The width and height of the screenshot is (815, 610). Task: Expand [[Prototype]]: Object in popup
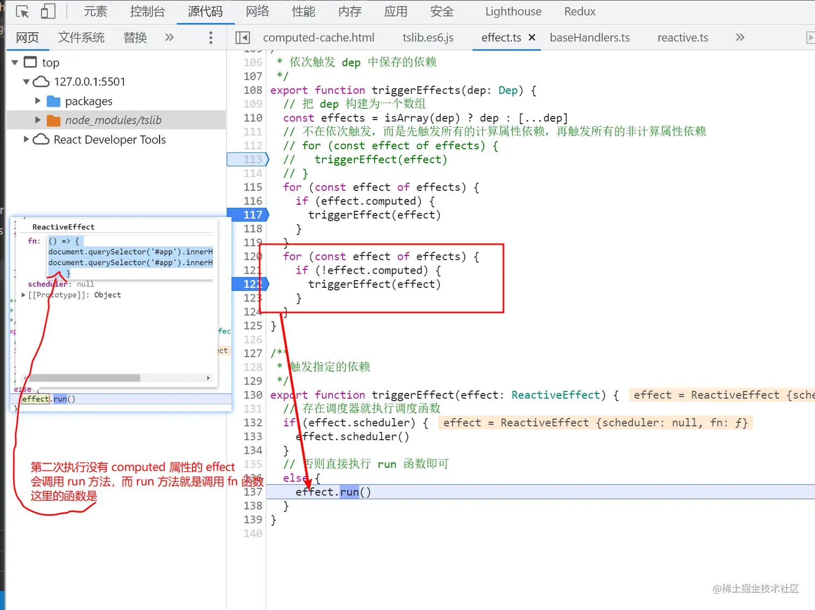tap(23, 295)
